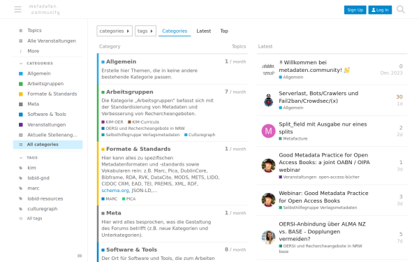Viewport: 419px width, 262px height.
Task: Click the metadaten.community logo
Action: [45, 9]
